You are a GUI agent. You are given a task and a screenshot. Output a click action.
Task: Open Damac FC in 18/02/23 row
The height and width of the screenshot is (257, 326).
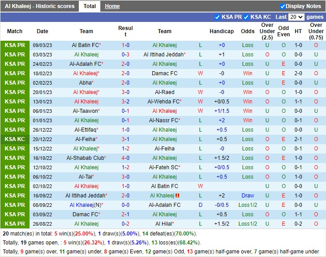pos(164,73)
